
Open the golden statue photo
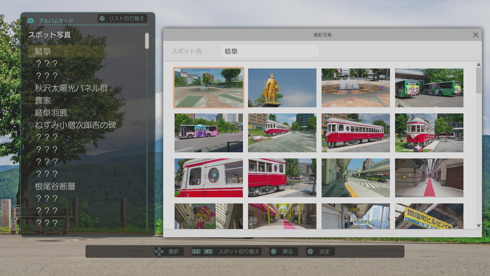[282, 88]
